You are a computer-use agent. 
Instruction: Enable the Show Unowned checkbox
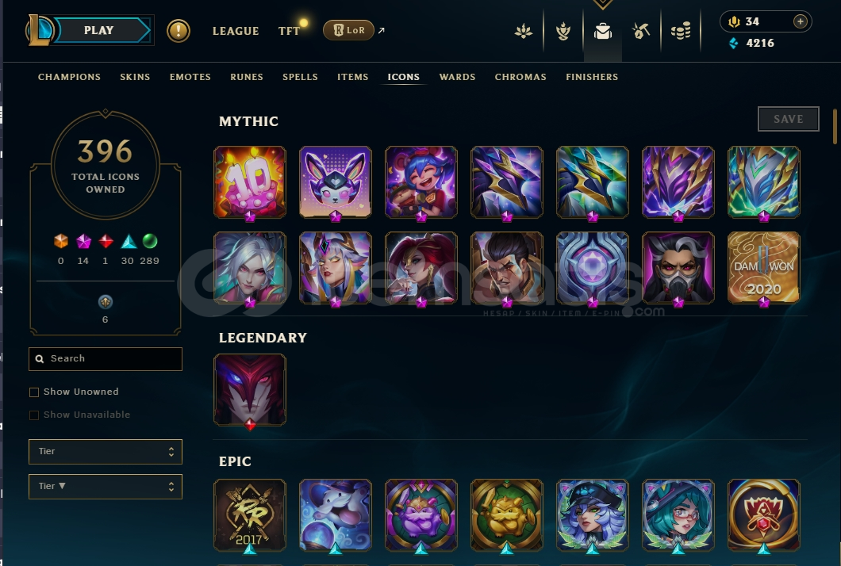point(34,392)
